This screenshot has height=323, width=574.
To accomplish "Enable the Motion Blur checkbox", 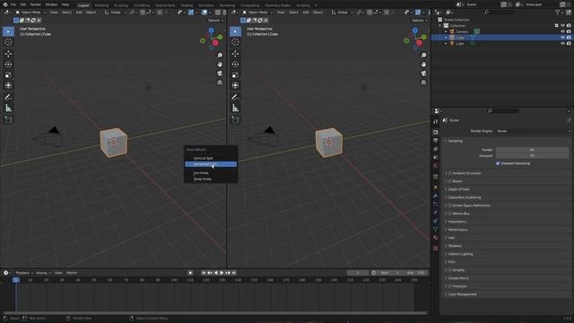I will (450, 214).
